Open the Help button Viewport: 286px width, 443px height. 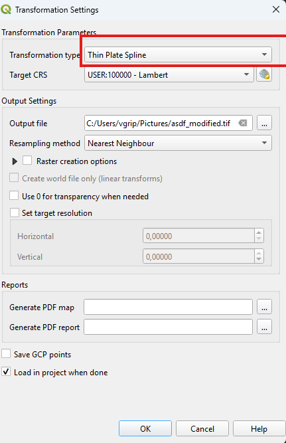pyautogui.click(x=259, y=428)
